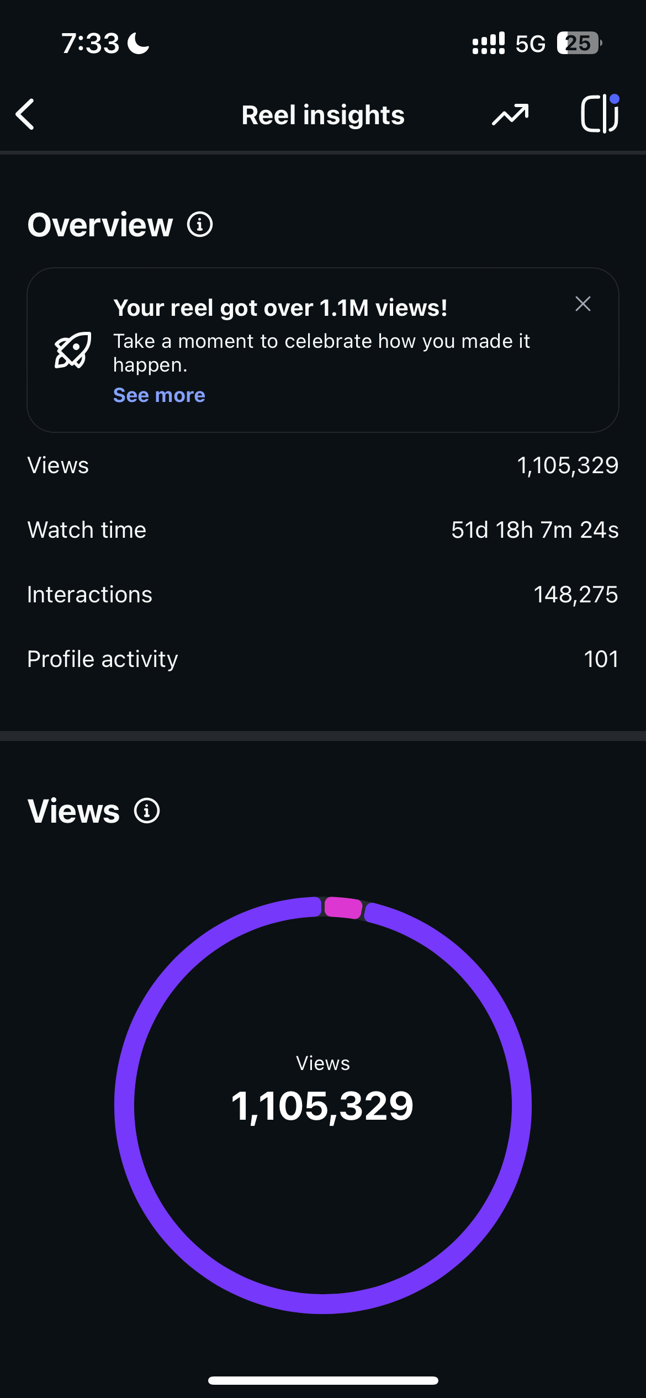The image size is (646, 1398).
Task: Tap the back arrow icon
Action: coord(25,114)
